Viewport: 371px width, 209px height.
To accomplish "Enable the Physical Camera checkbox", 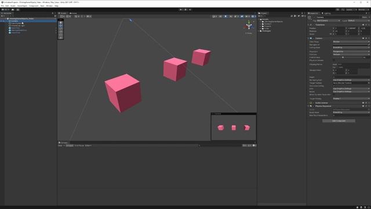I will coord(334,60).
